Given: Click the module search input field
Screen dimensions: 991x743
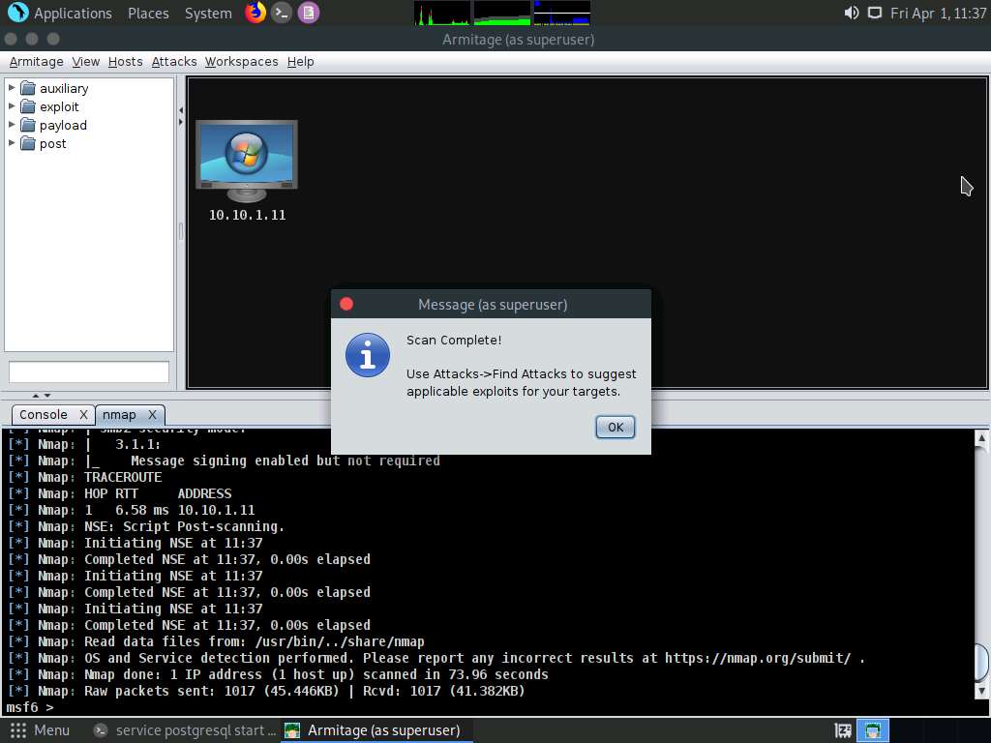Looking at the screenshot, I should click(89, 371).
